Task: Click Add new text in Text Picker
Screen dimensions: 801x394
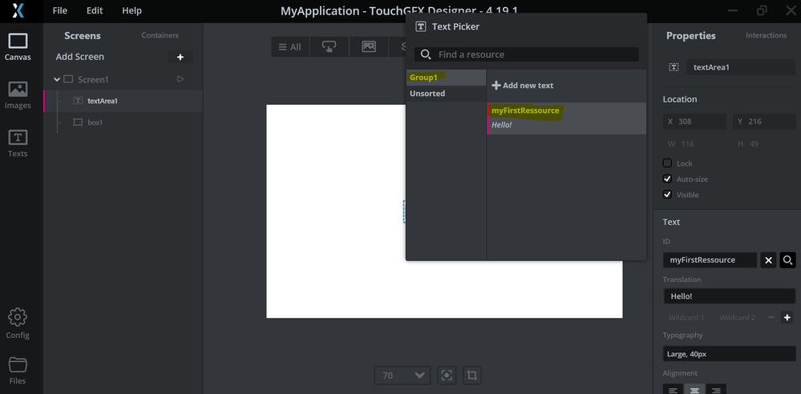Action: coord(522,86)
